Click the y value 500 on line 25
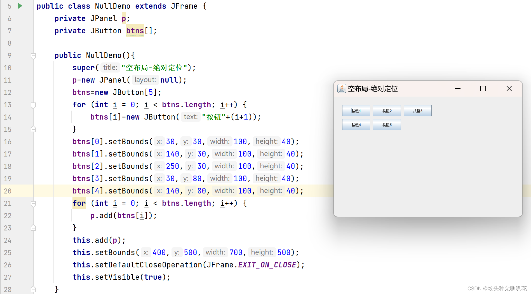Viewport: 531px width, 294px height. pyautogui.click(x=191, y=253)
